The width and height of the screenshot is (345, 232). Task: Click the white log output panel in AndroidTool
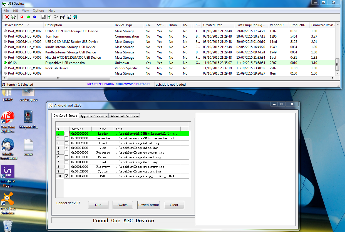pyautogui.click(x=245, y=169)
